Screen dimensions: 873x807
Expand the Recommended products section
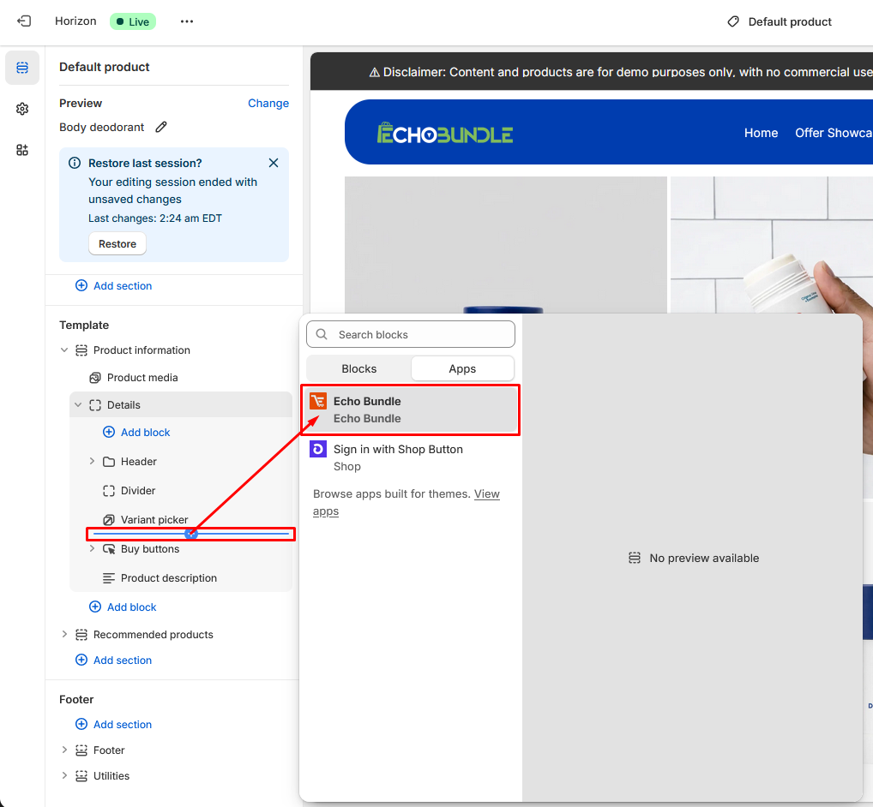click(64, 635)
